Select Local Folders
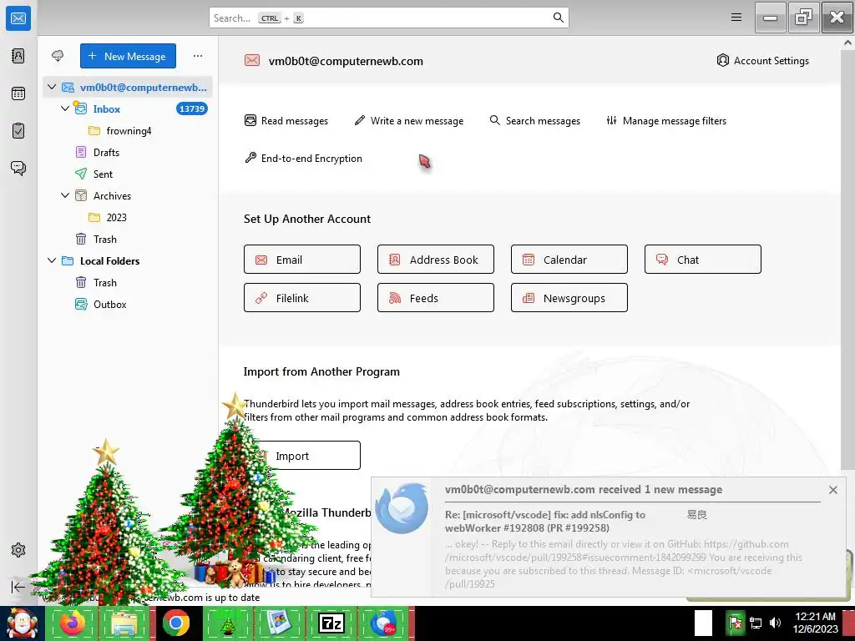The width and height of the screenshot is (855, 641). [109, 261]
